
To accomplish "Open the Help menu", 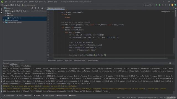I will click(56, 2).
